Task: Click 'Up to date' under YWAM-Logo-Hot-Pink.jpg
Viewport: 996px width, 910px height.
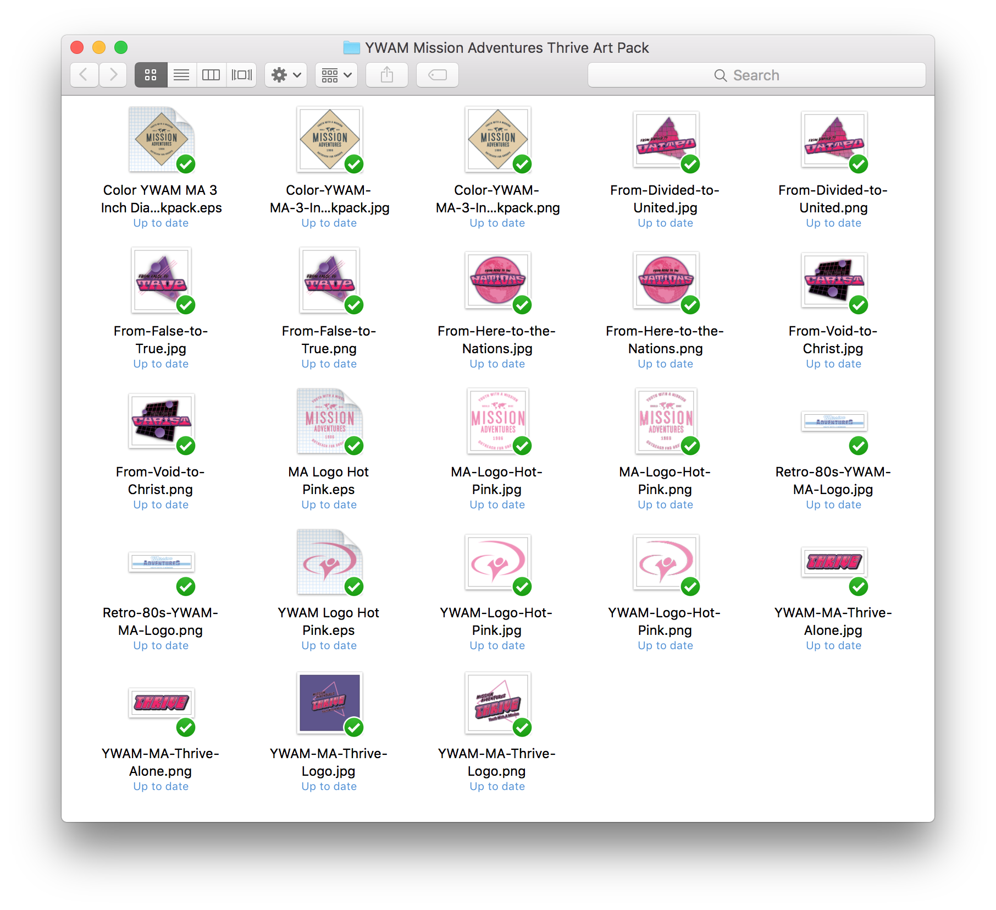Action: pyautogui.click(x=497, y=645)
